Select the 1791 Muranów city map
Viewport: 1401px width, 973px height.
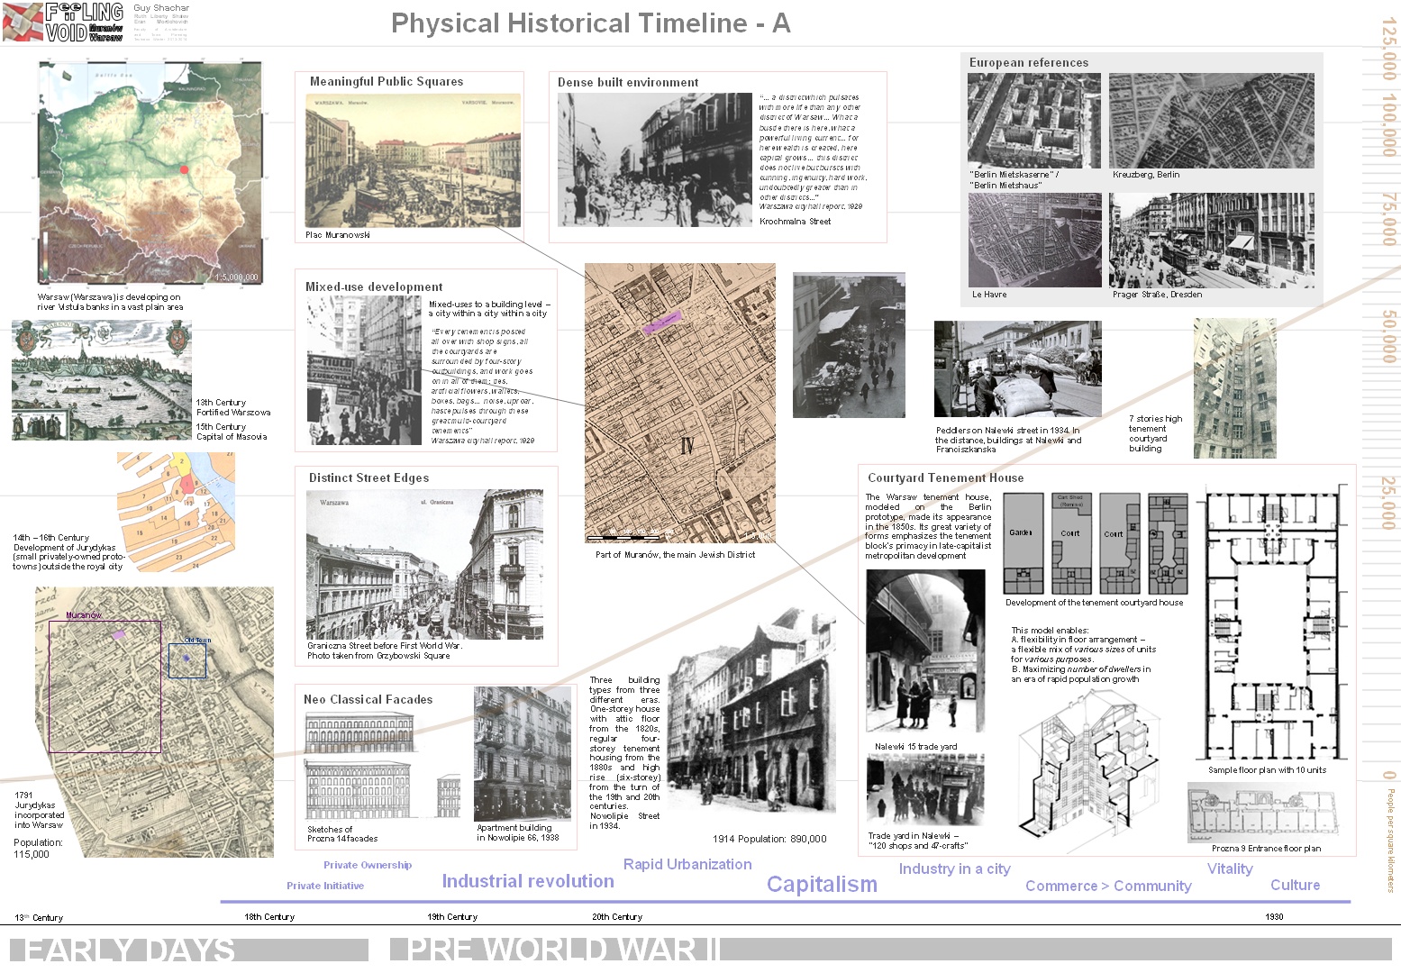154,723
